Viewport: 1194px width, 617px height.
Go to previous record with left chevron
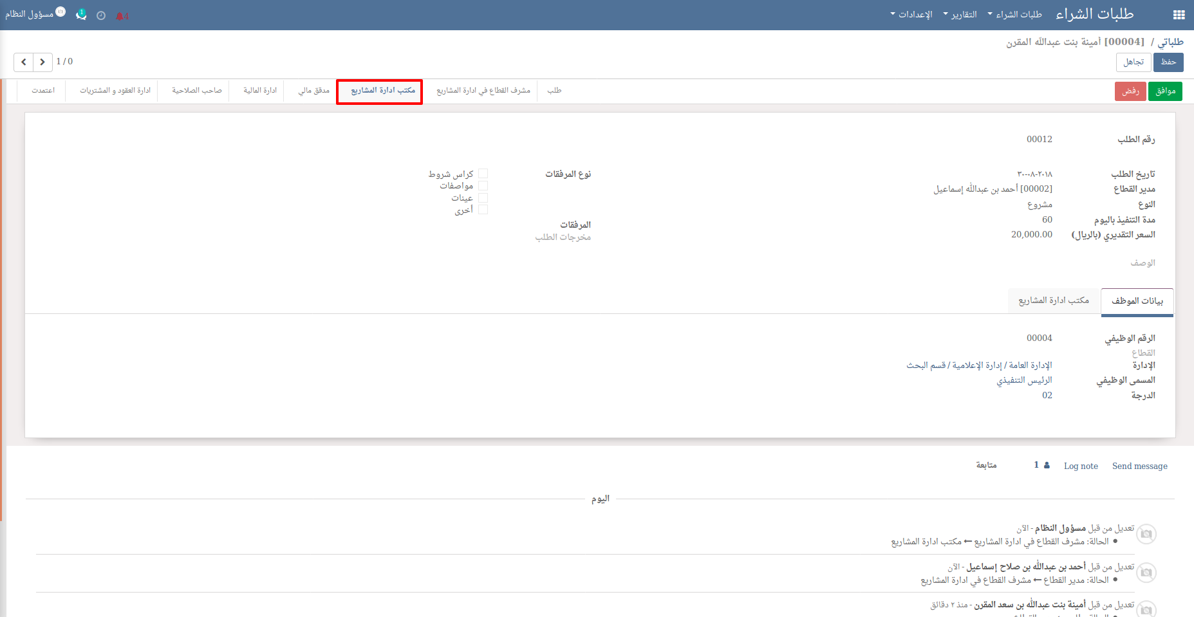(24, 62)
